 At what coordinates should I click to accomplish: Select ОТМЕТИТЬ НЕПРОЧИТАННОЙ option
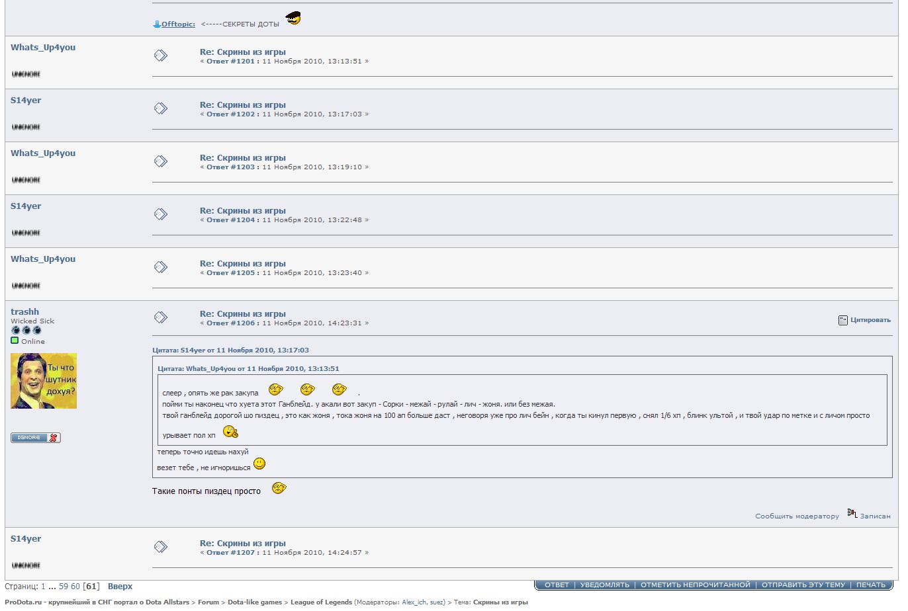click(x=695, y=585)
